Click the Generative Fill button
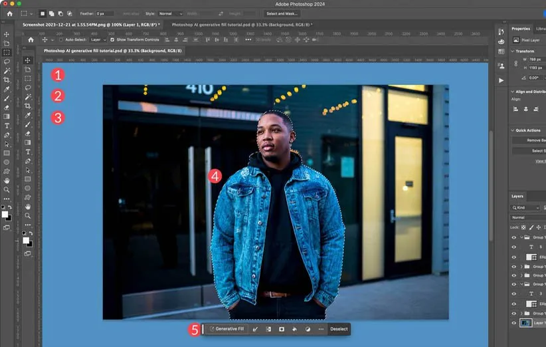This screenshot has width=546, height=347. click(227, 329)
